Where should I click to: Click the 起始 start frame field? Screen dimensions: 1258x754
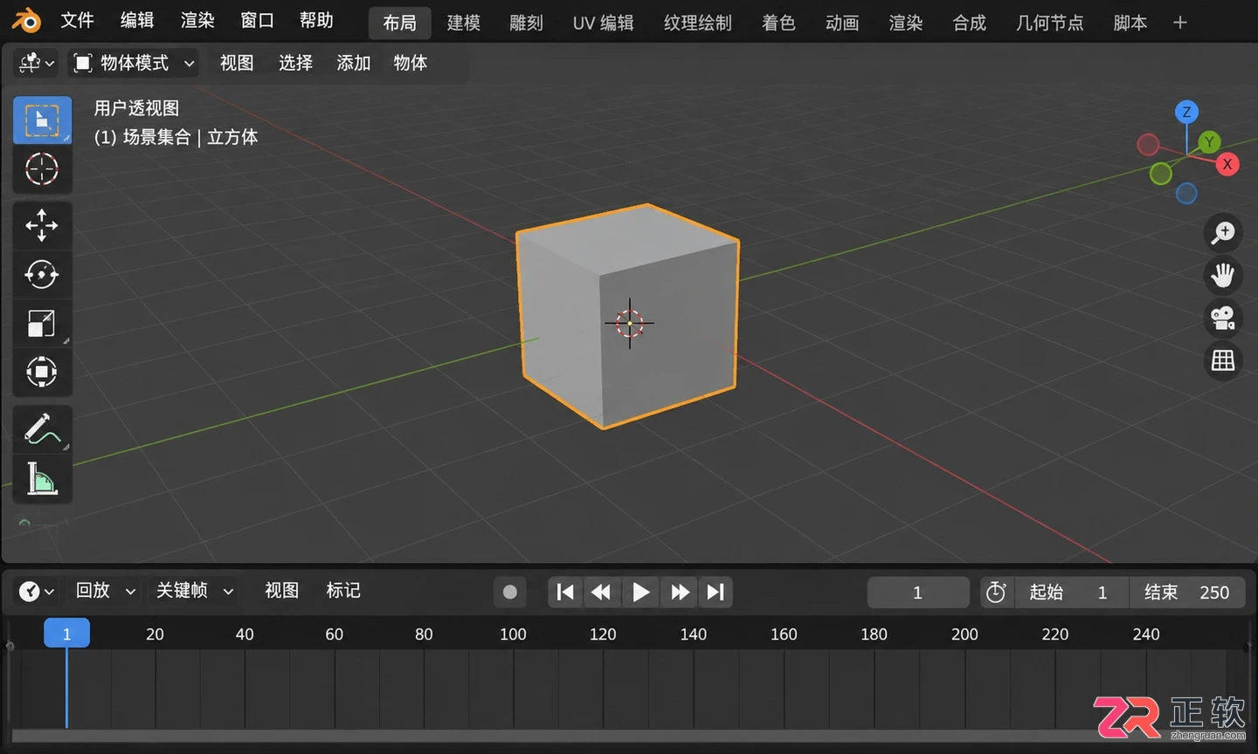[x=1071, y=592]
